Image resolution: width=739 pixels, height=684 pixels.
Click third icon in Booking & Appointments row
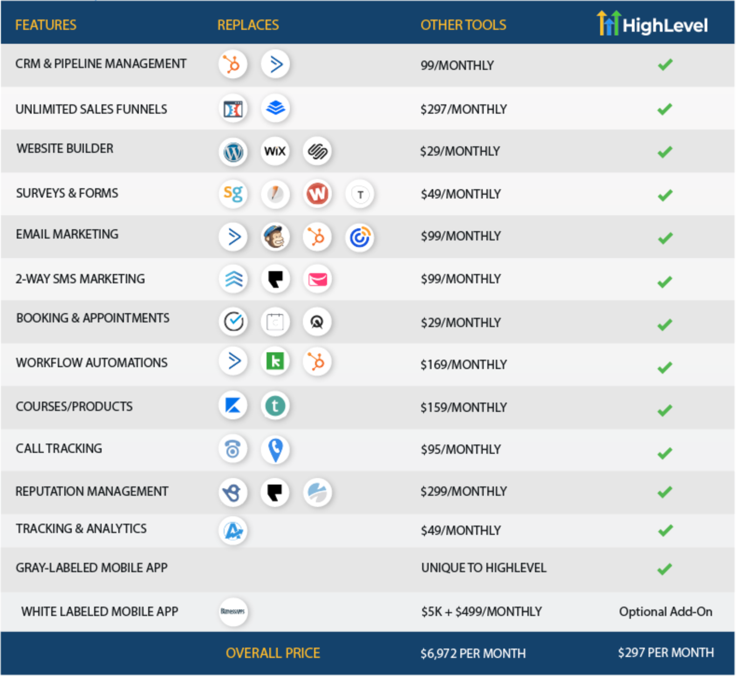click(317, 321)
